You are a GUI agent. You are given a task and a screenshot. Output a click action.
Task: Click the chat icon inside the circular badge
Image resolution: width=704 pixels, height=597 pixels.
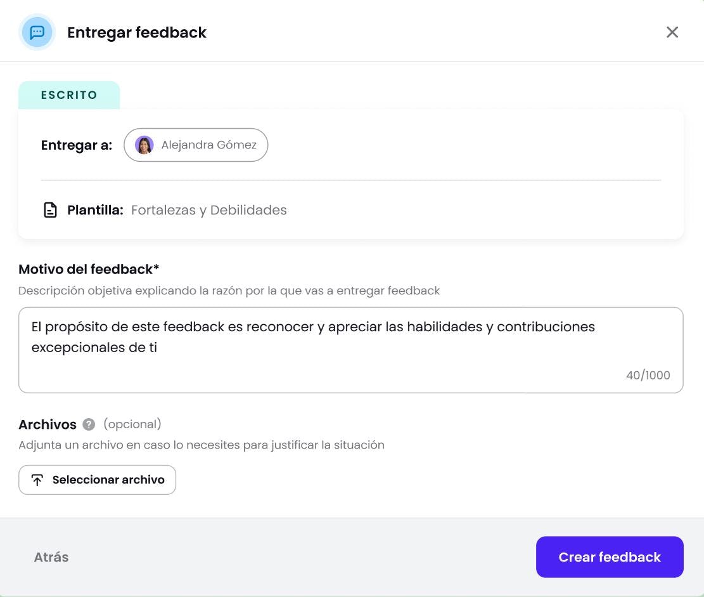pyautogui.click(x=37, y=31)
